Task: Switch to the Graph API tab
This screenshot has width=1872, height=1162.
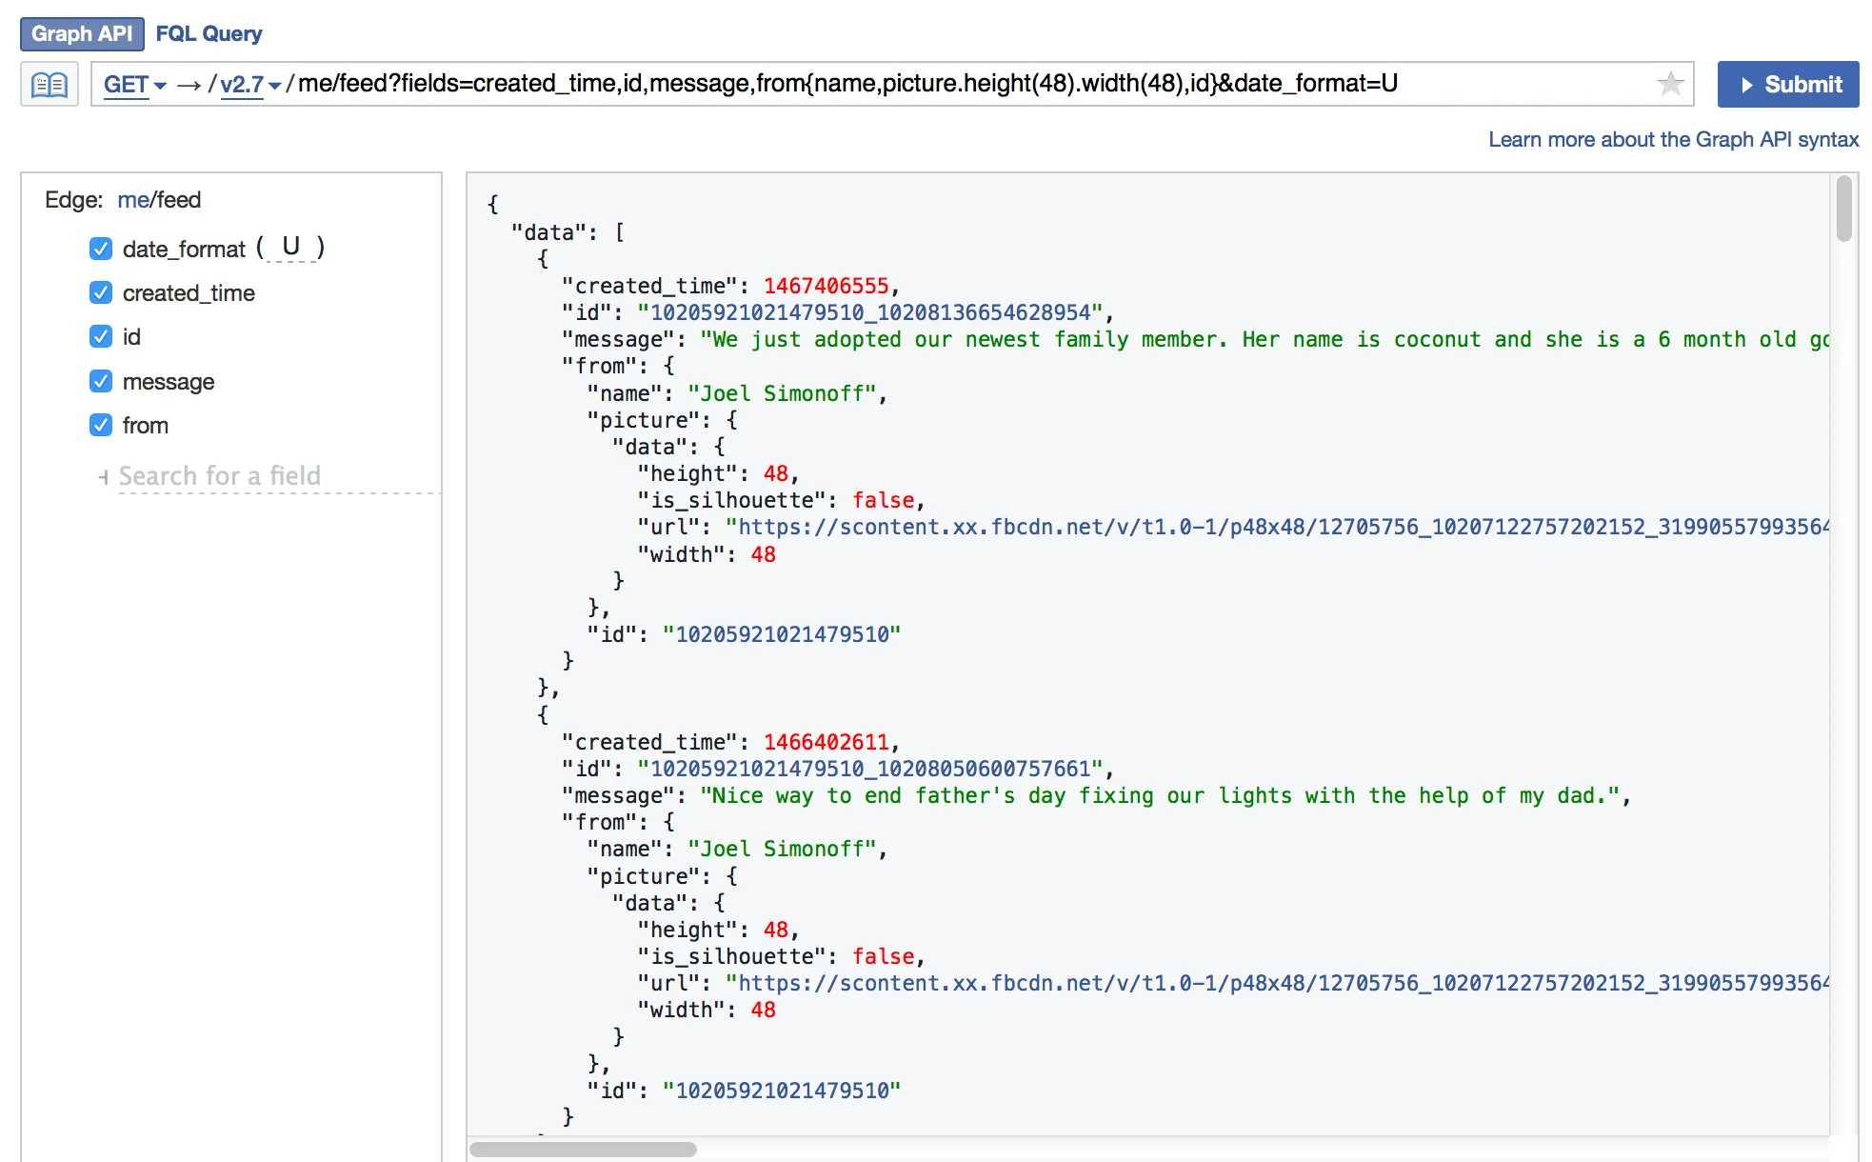Action: (x=82, y=33)
